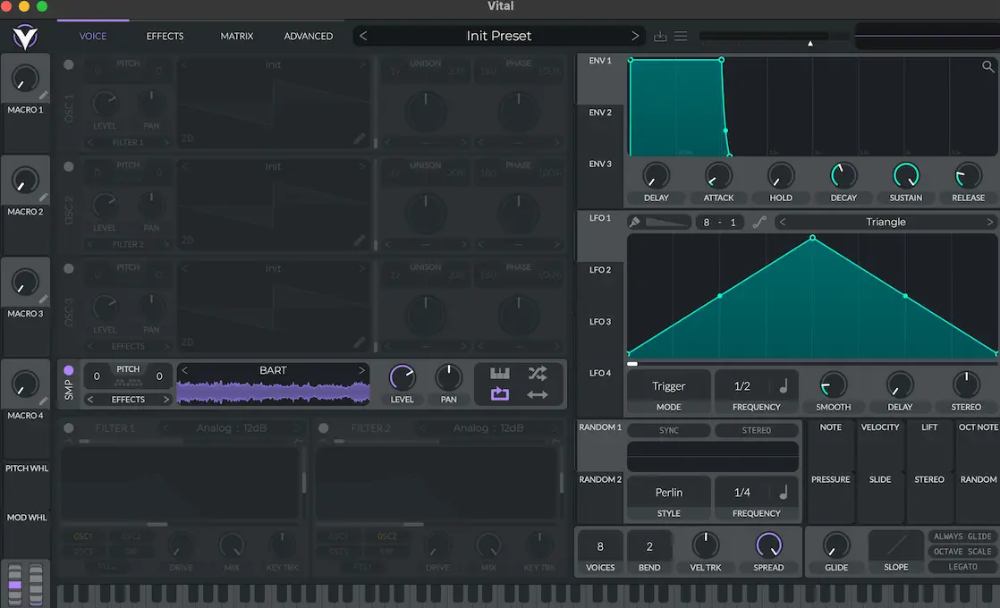Toggle the LFO smooth curve icon
The image size is (1000, 608).
tap(758, 222)
